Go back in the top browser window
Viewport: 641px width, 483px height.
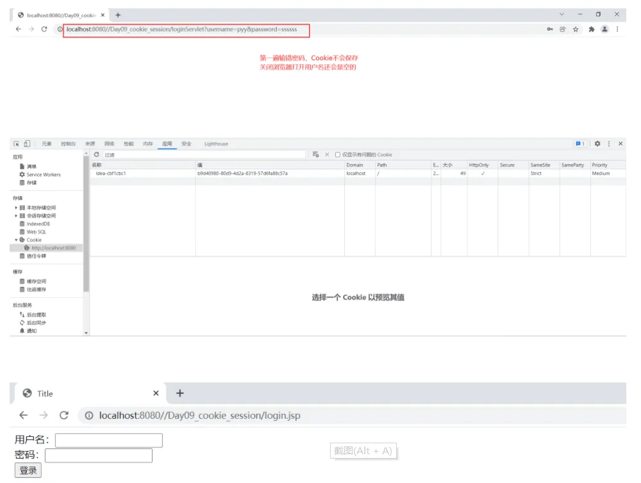coord(19,29)
